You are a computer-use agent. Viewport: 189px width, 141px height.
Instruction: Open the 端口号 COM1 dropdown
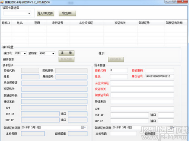coord(21,53)
